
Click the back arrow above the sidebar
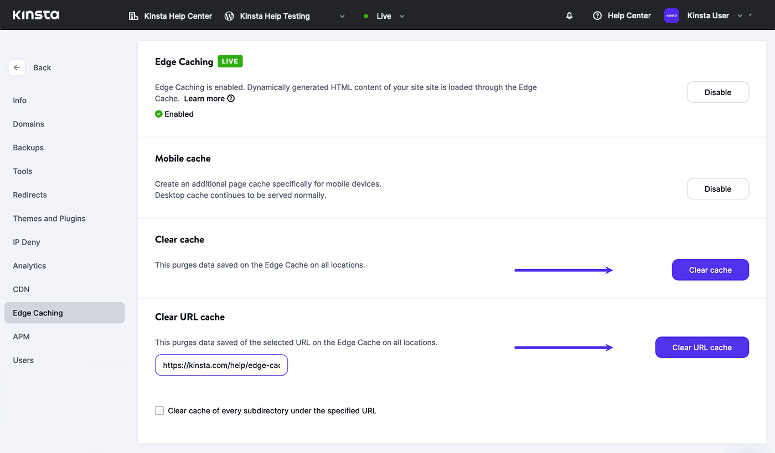17,67
